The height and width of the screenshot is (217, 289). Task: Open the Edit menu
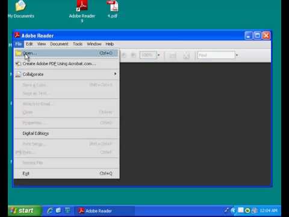(x=30, y=44)
